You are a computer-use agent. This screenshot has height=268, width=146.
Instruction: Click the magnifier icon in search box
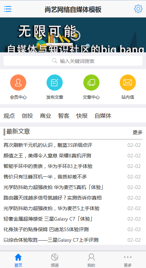click(55, 61)
